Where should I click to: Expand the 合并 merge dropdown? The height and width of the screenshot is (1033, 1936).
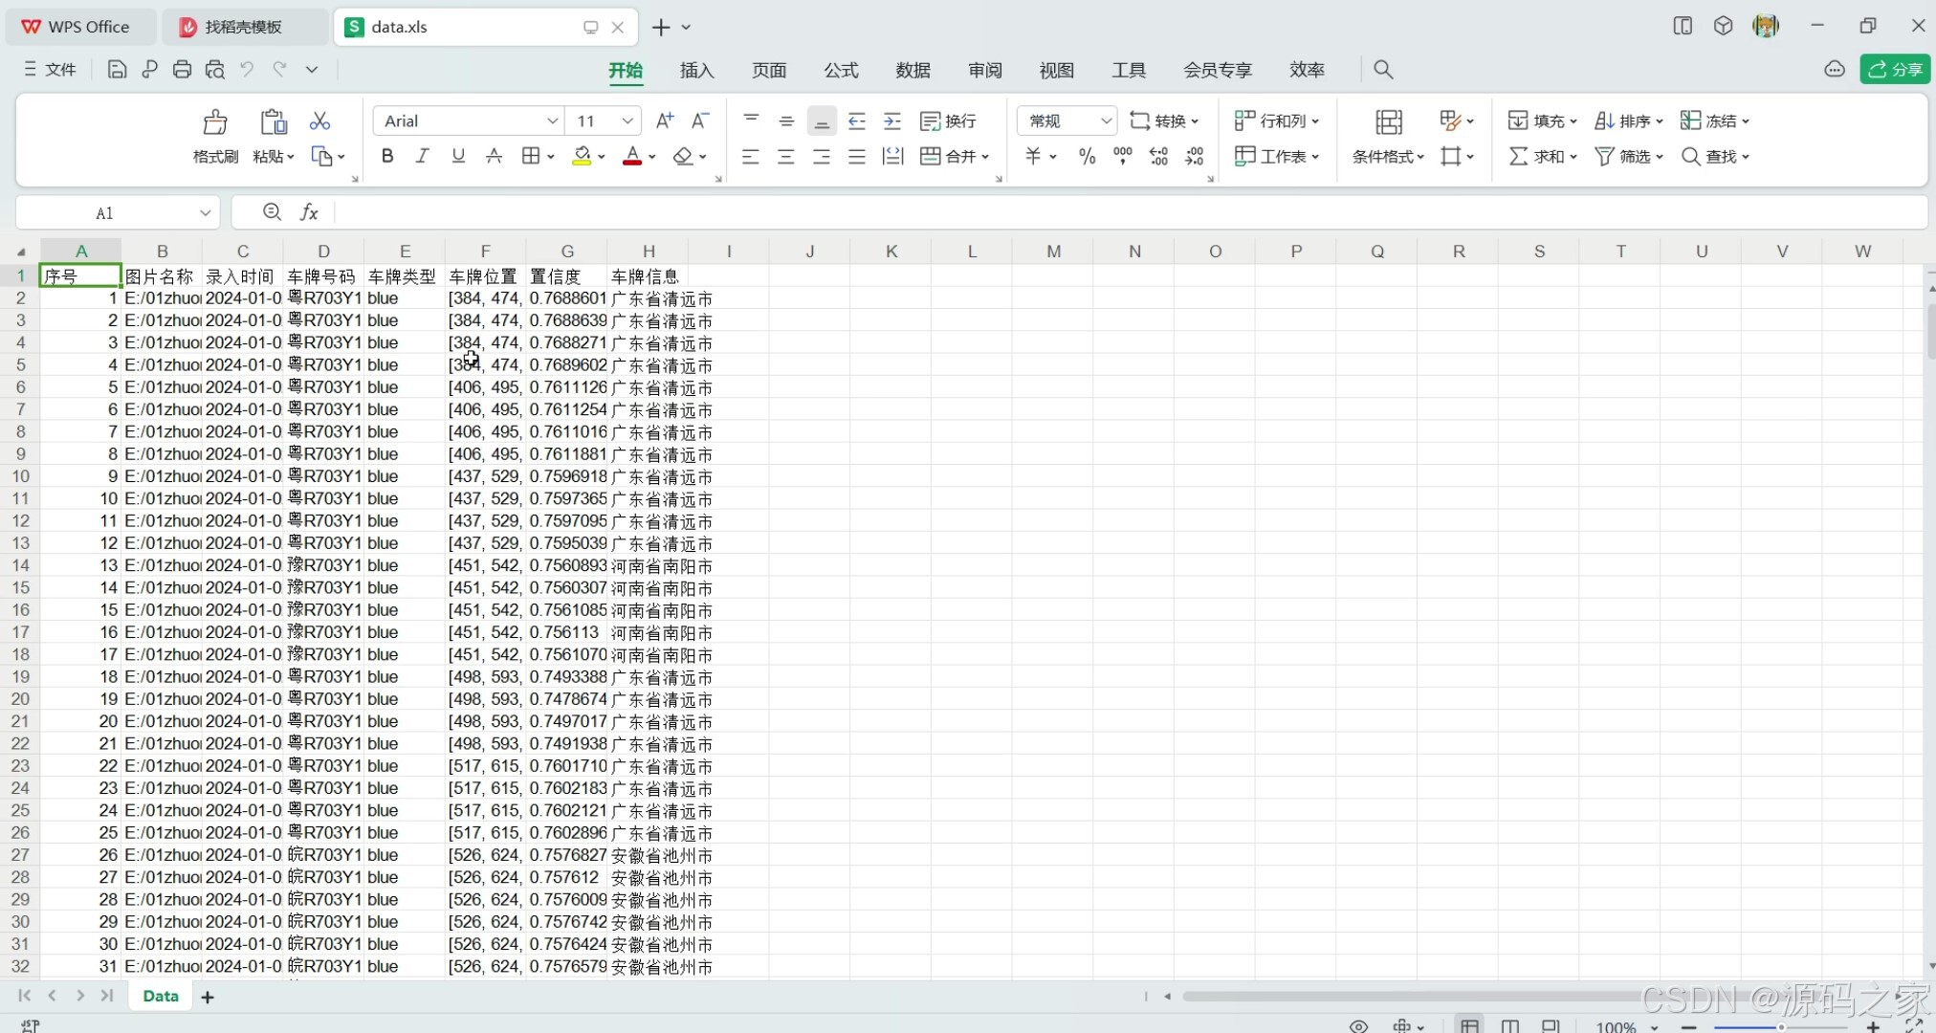point(985,157)
